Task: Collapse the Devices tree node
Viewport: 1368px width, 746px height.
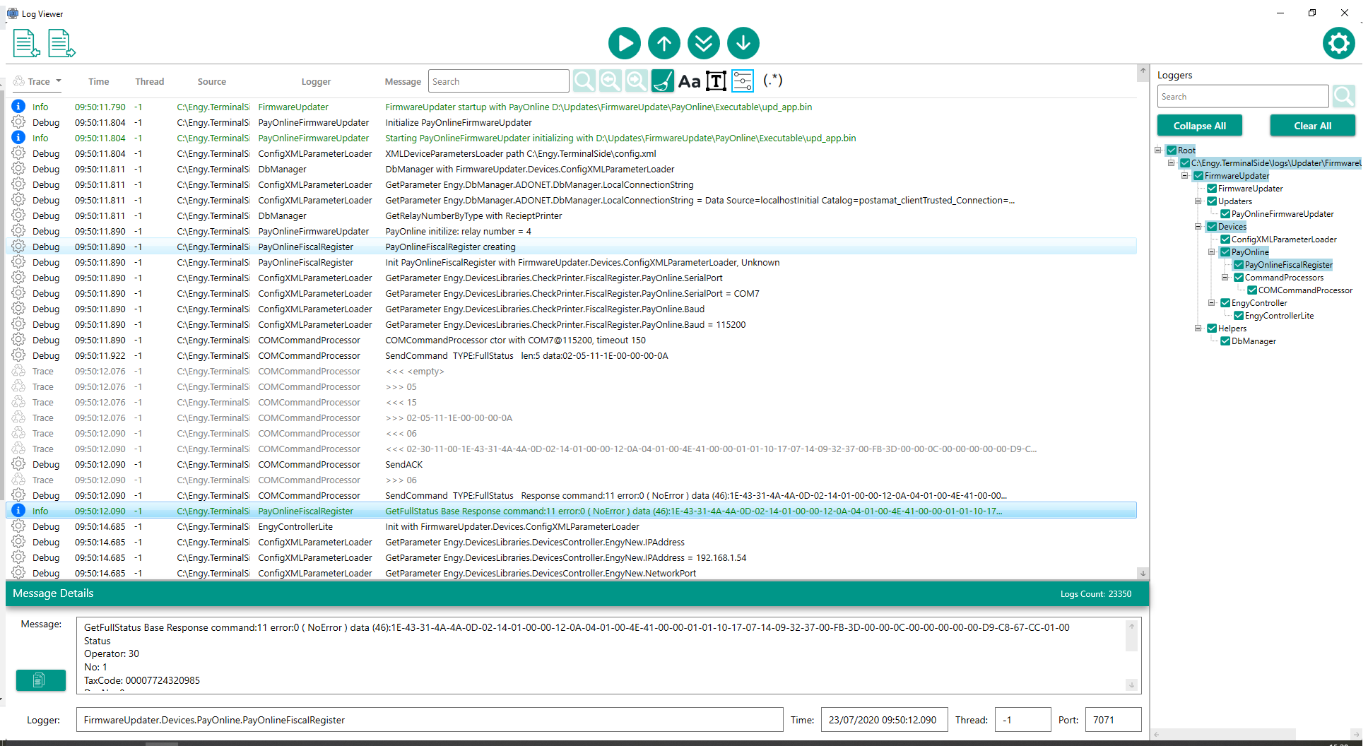Action: 1198,226
